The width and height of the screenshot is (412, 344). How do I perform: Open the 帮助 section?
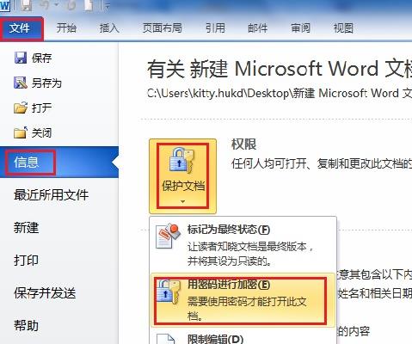[26, 326]
